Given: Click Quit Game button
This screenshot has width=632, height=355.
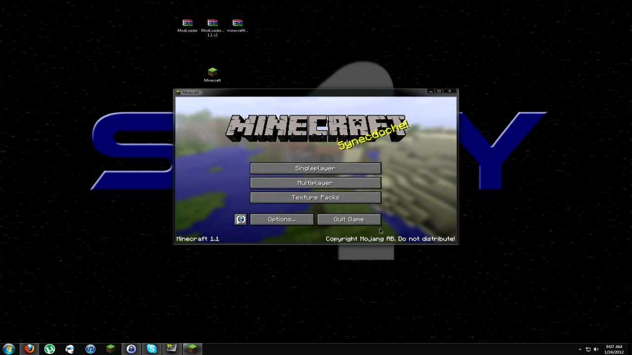Looking at the screenshot, I should pos(349,219).
